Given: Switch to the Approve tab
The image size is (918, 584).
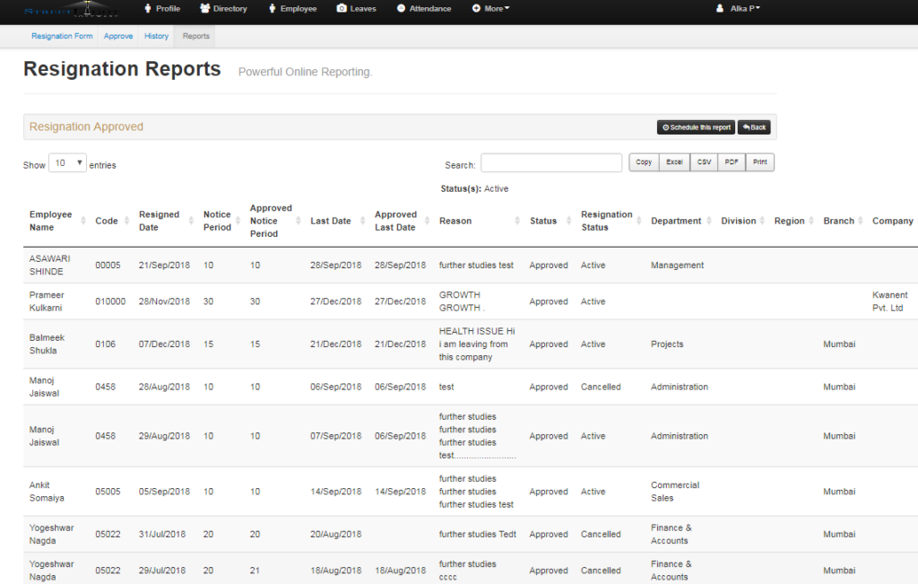Looking at the screenshot, I should tap(118, 36).
